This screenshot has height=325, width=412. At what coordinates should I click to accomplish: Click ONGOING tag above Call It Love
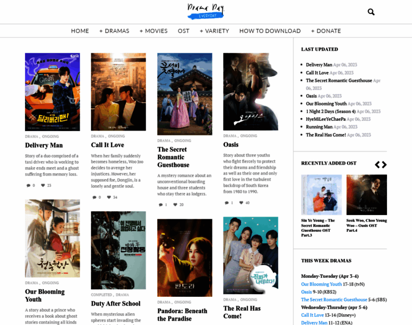(x=117, y=136)
